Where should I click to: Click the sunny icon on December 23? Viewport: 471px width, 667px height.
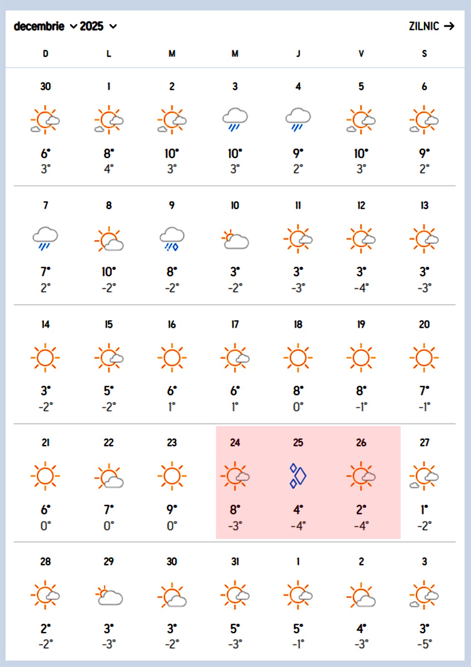click(172, 476)
